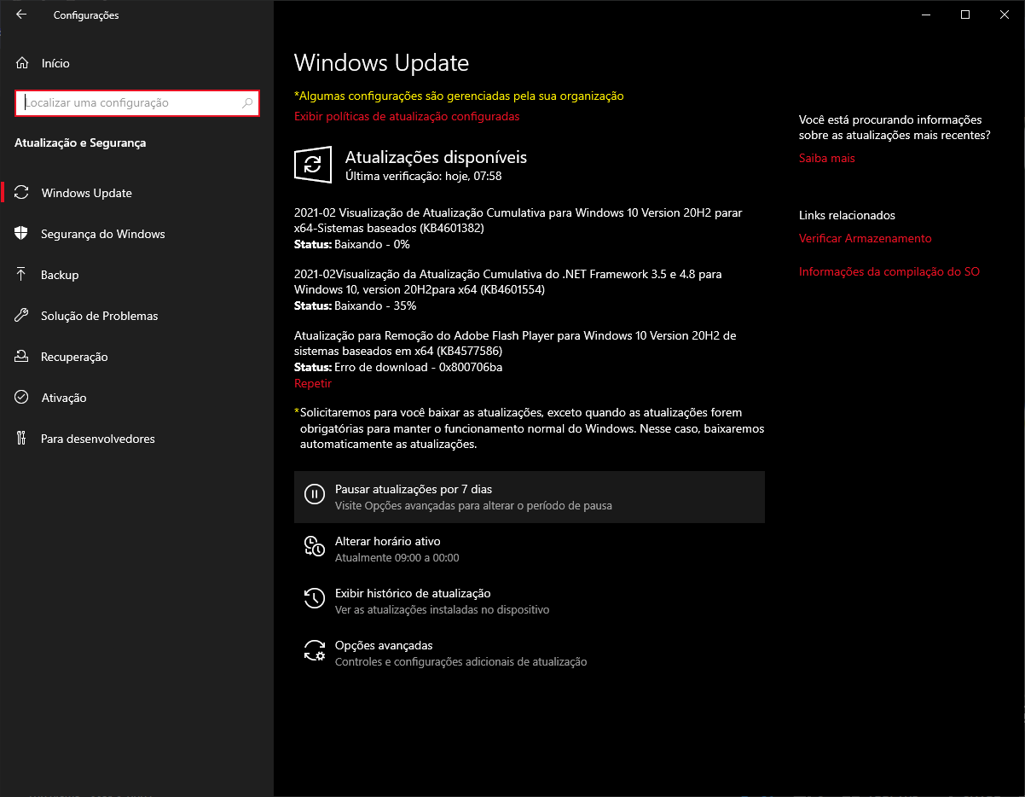
Task: Click the large Atualizações disponíveis refresh icon
Action: coord(313,164)
